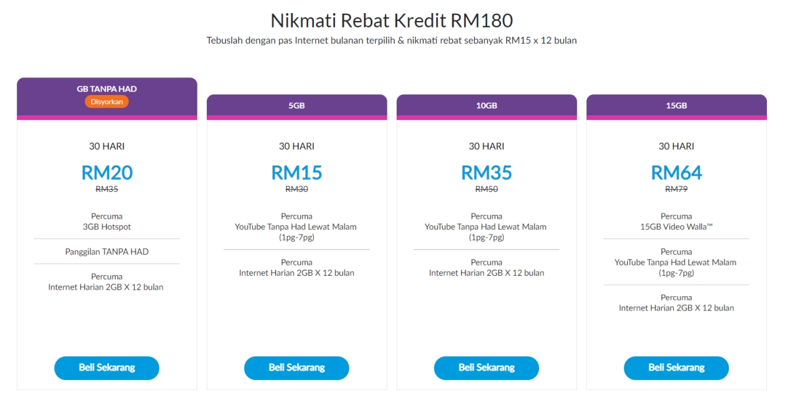The width and height of the screenshot is (788, 399).
Task: Click Beli Sekarang under the 5GB plan
Action: [x=296, y=368]
